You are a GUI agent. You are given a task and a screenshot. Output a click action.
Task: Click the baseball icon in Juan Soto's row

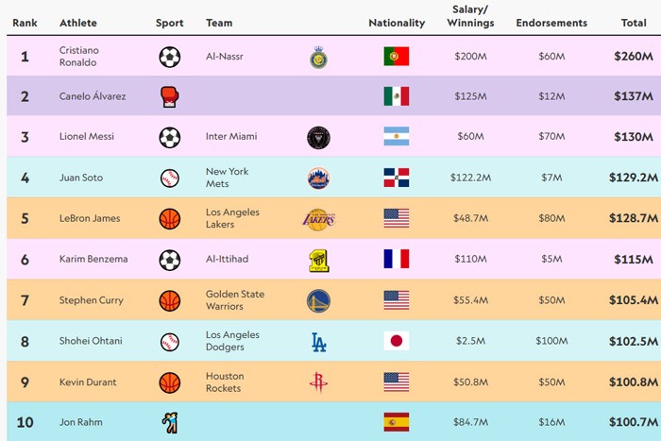[169, 178]
